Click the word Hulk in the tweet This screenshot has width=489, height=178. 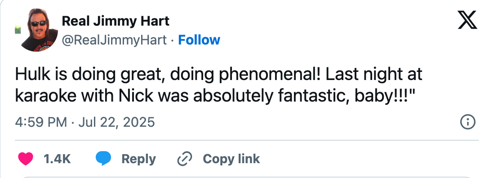(32, 74)
